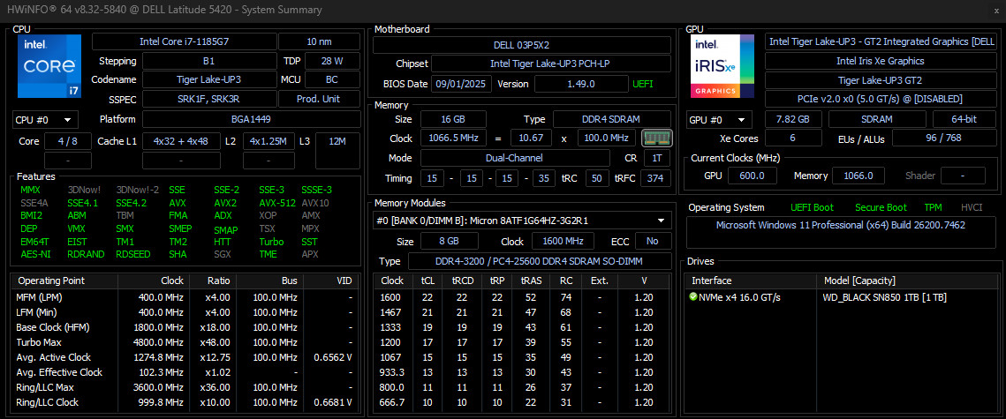The image size is (1006, 419).
Task: Click the tRFC value 374
Action: click(x=655, y=178)
